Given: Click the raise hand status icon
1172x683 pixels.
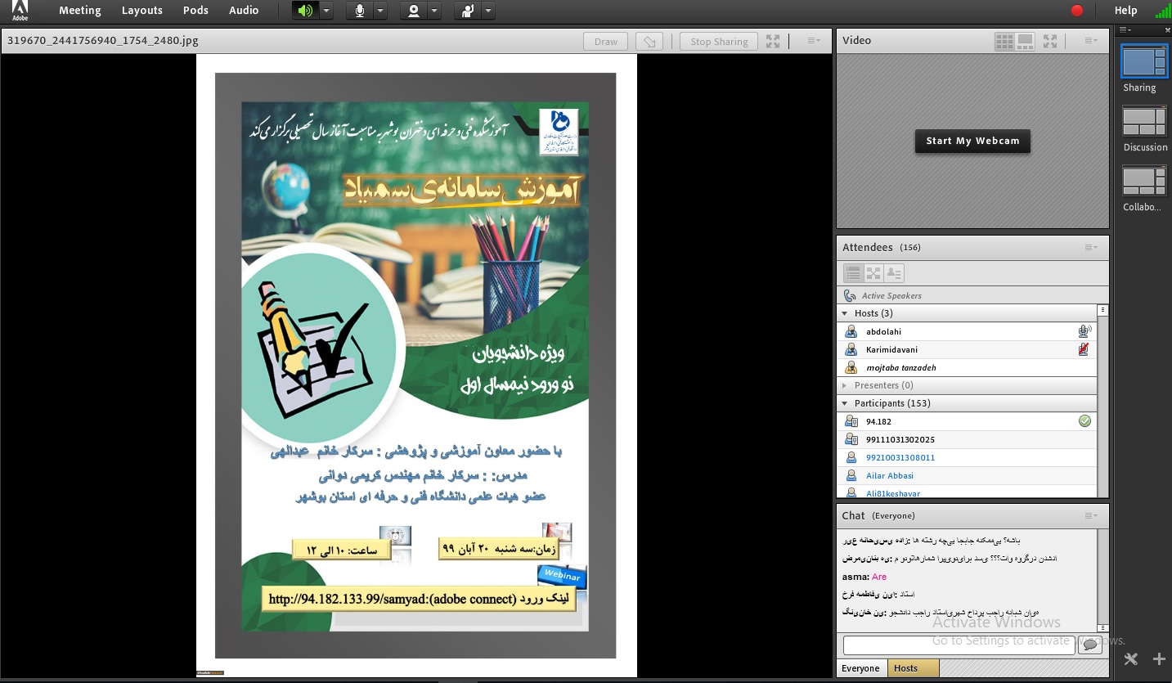Looking at the screenshot, I should point(468,11).
